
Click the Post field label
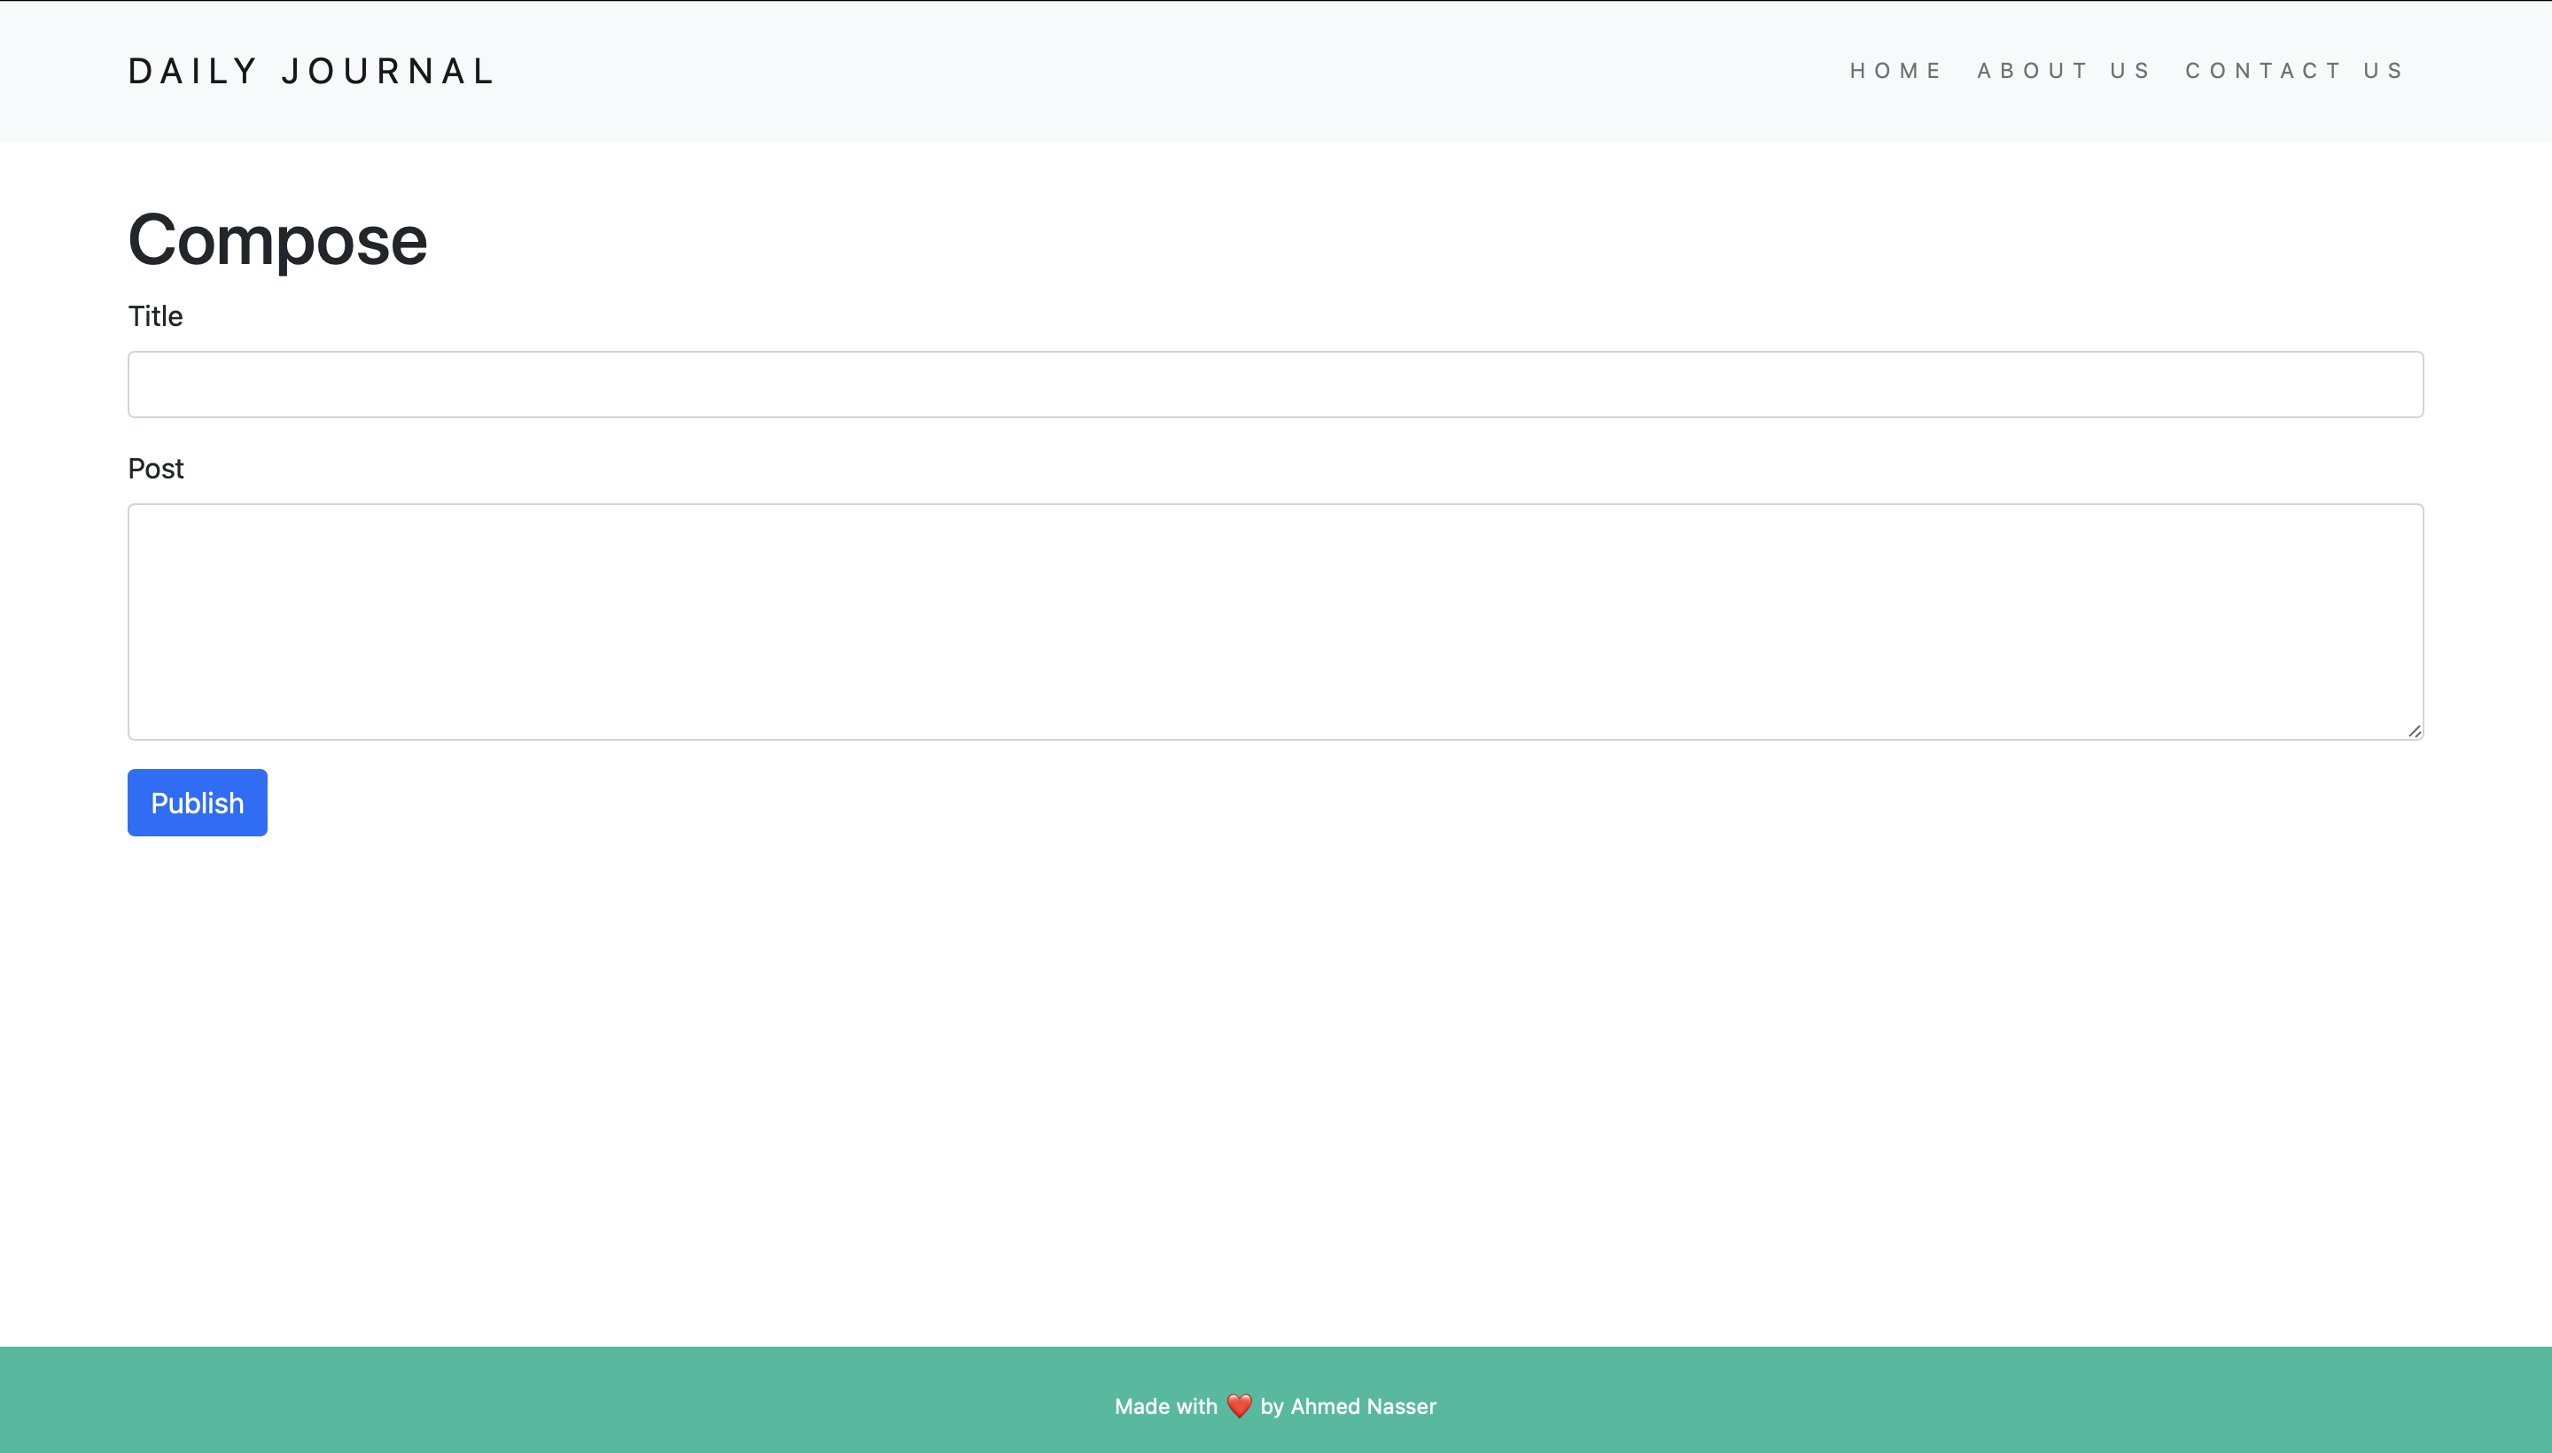tap(156, 469)
